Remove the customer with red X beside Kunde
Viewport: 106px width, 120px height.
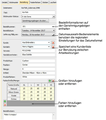53,43
